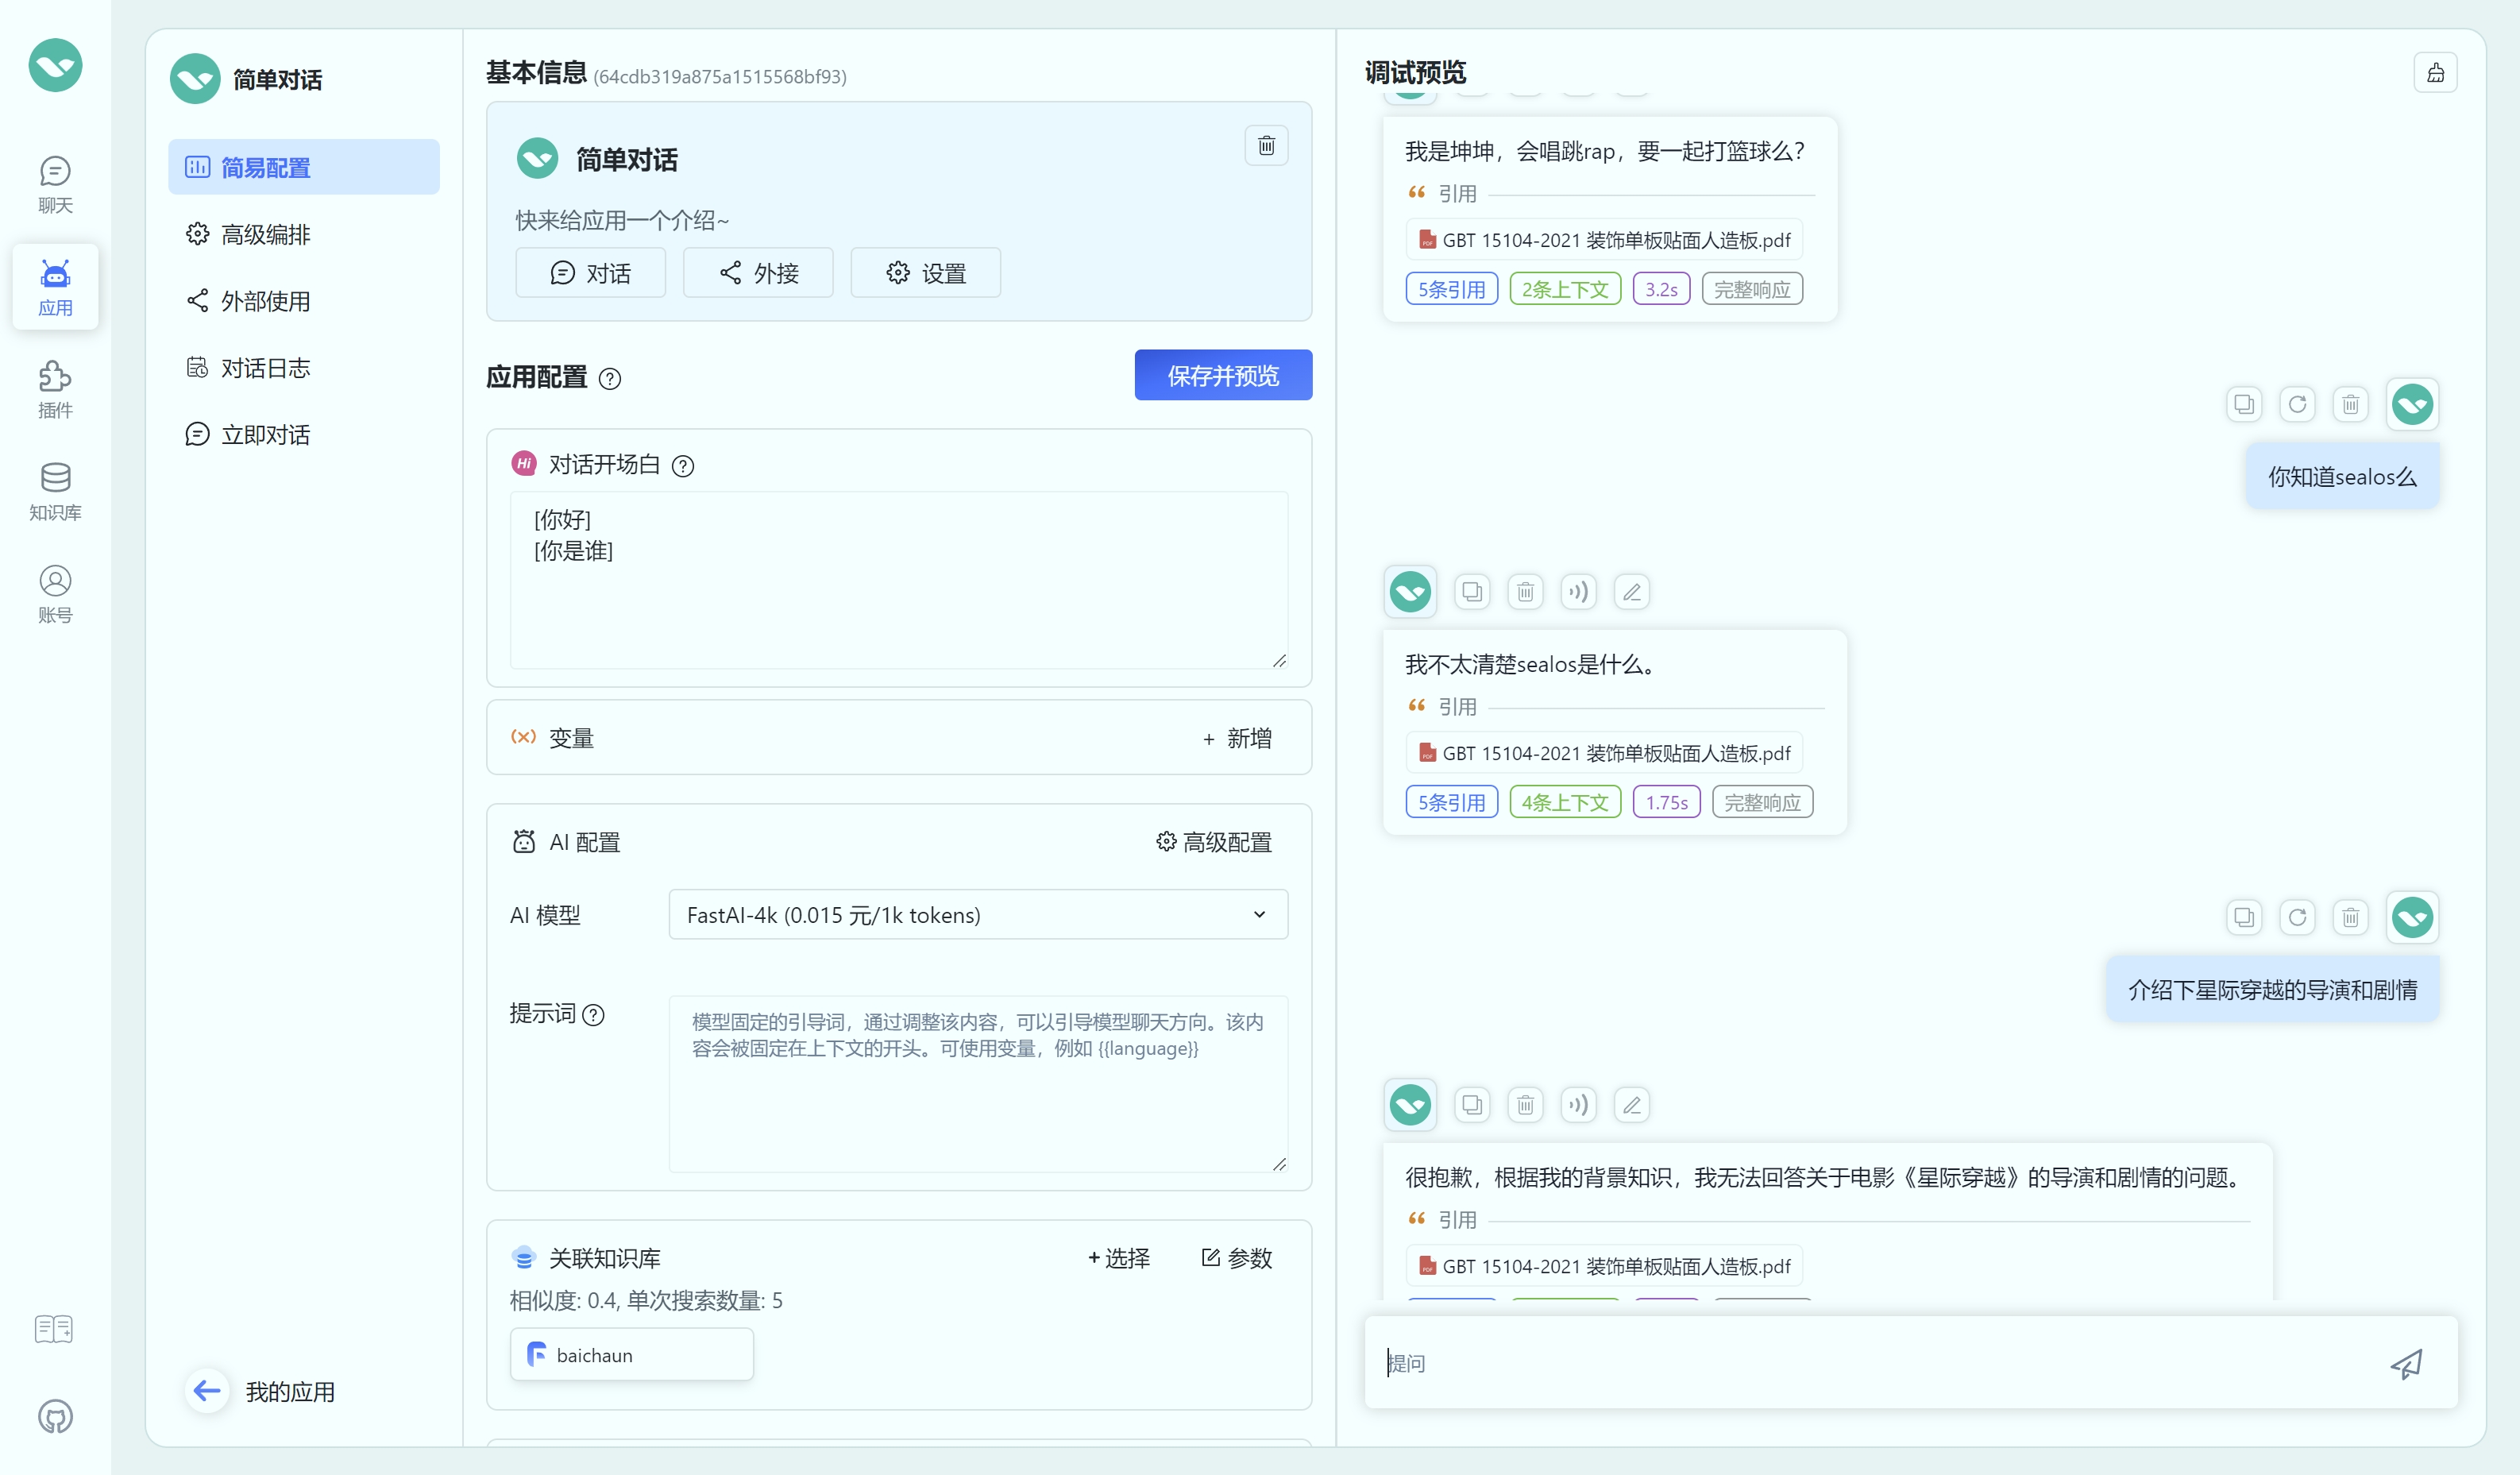Click the send paper plane icon
This screenshot has width=2520, height=1475.
click(2406, 1363)
